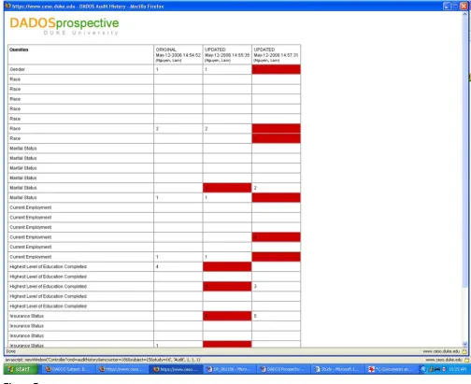471x384 pixels.
Task: Switch to the DADOS Subject taskbar window
Action: pos(66,369)
